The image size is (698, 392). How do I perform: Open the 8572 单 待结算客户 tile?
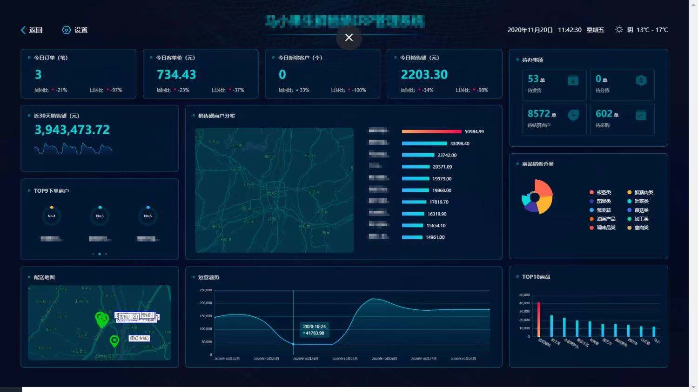click(554, 119)
